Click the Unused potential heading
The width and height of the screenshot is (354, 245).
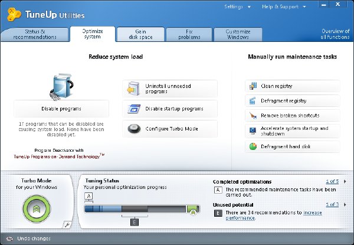point(233,205)
